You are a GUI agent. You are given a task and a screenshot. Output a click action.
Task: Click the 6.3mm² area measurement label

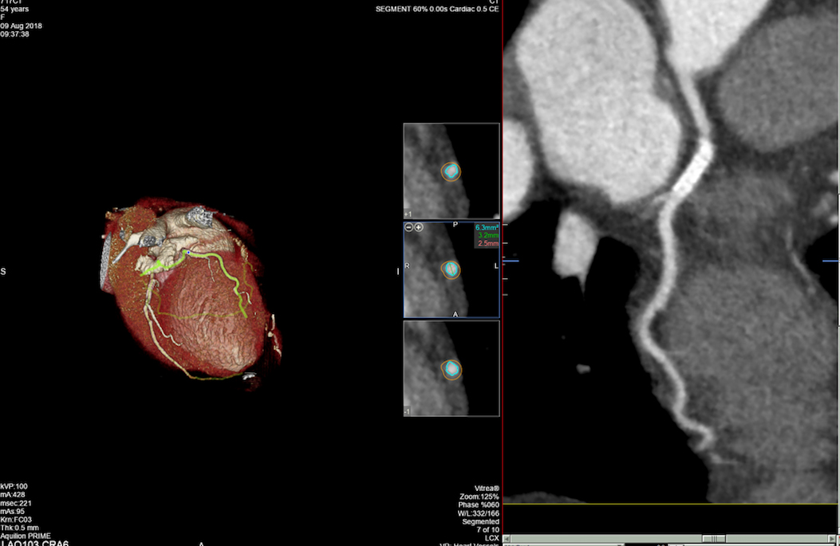(487, 227)
